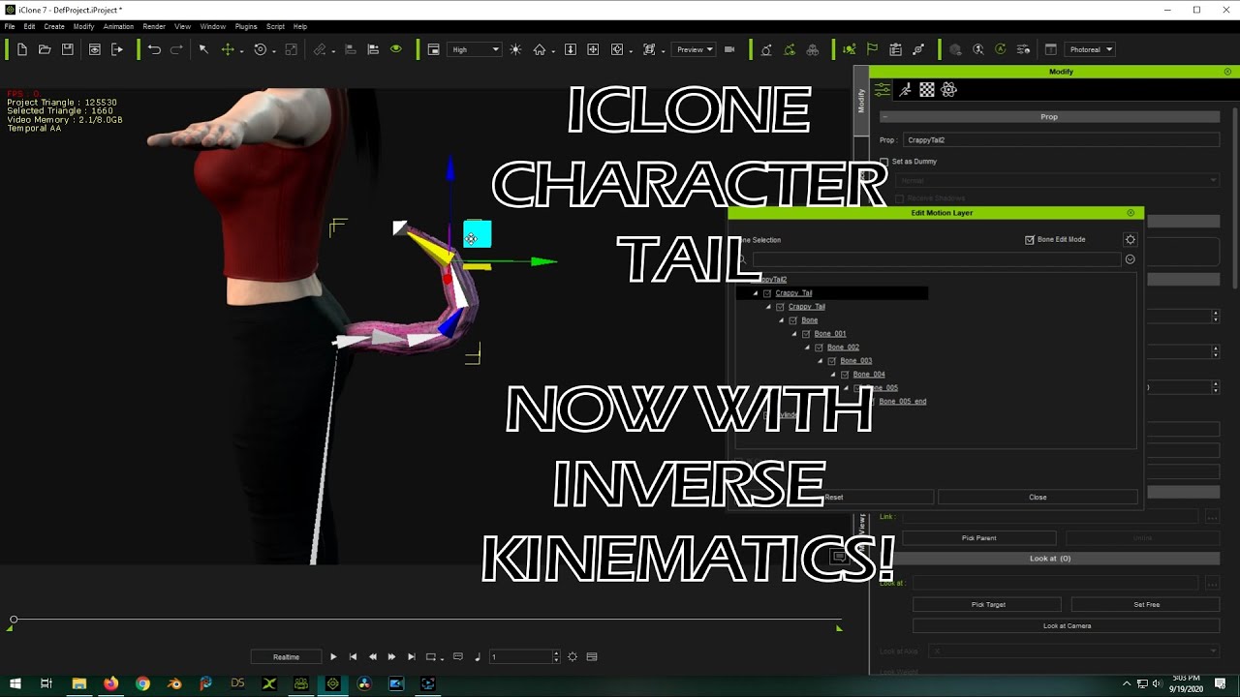The image size is (1240, 697).
Task: Open the Animation menu
Action: pyautogui.click(x=118, y=27)
